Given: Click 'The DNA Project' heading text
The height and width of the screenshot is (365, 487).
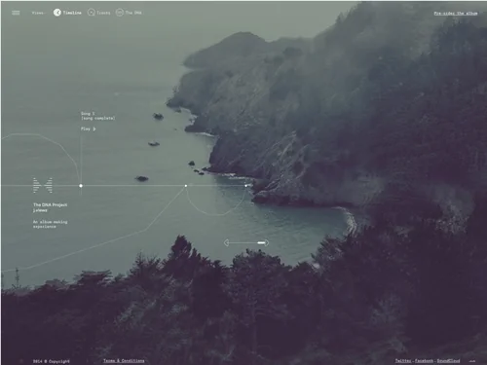Looking at the screenshot, I should [51, 204].
